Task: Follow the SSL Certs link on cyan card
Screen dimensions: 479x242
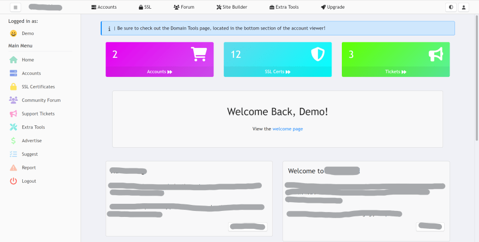Action: [x=278, y=72]
